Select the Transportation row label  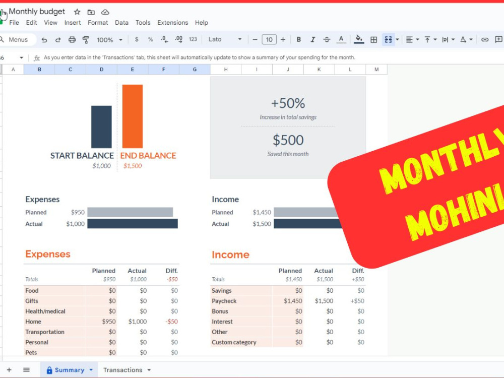click(x=45, y=332)
